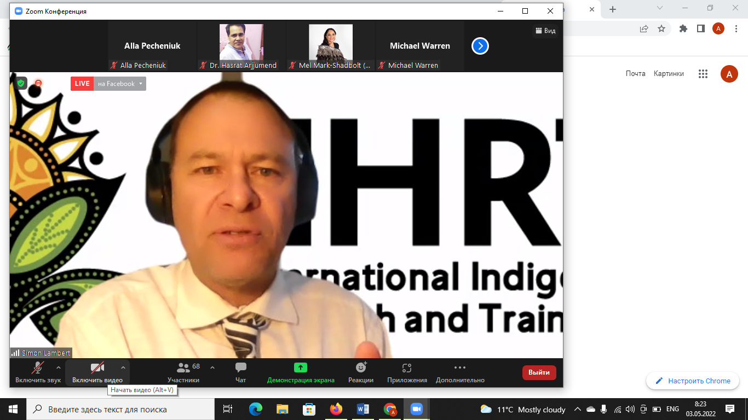Image resolution: width=748 pixels, height=420 pixels.
Task: Unmute microphone with Включить звук
Action: pos(38,372)
